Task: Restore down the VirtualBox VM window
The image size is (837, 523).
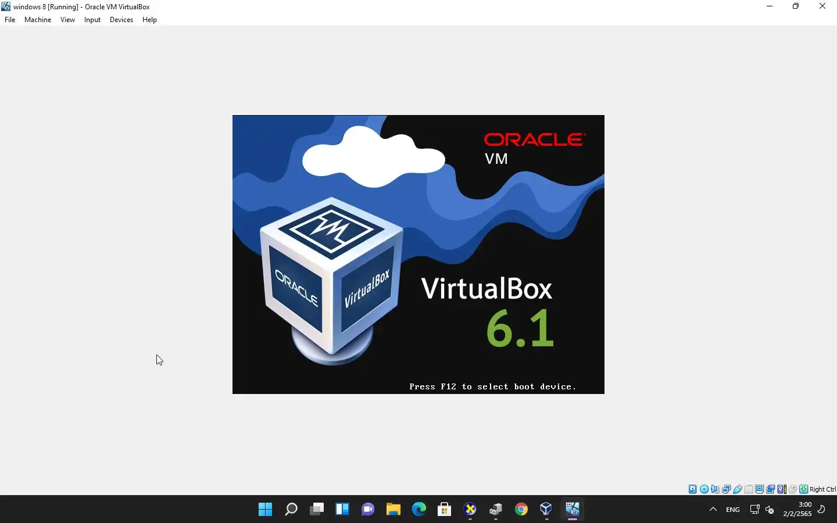Action: coord(796,6)
